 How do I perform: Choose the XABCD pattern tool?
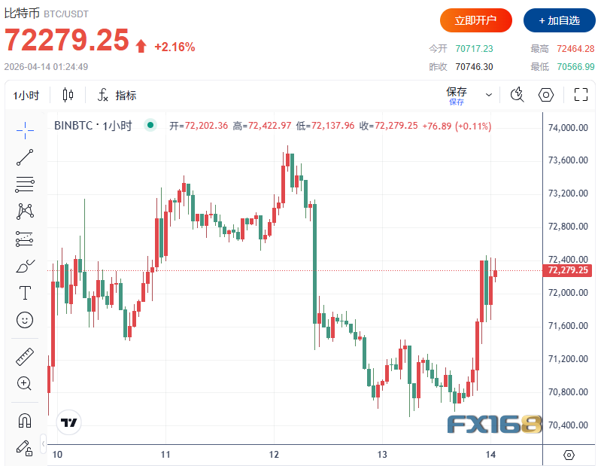click(x=25, y=212)
